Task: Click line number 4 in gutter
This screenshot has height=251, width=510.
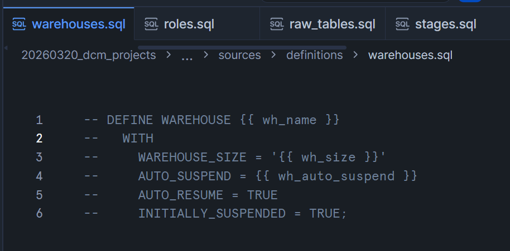Action: point(40,176)
